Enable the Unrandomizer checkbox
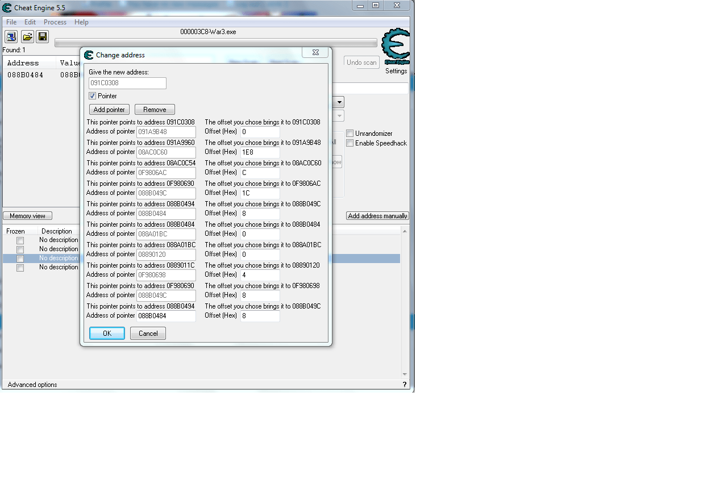This screenshot has width=724, height=500. tap(350, 134)
